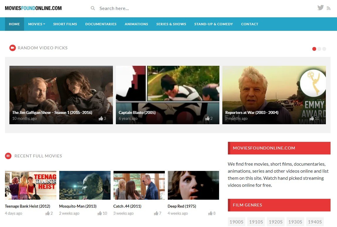Open Deep Red thumbnail
Image resolution: width=337 pixels, height=227 pixels.
pos(194,185)
